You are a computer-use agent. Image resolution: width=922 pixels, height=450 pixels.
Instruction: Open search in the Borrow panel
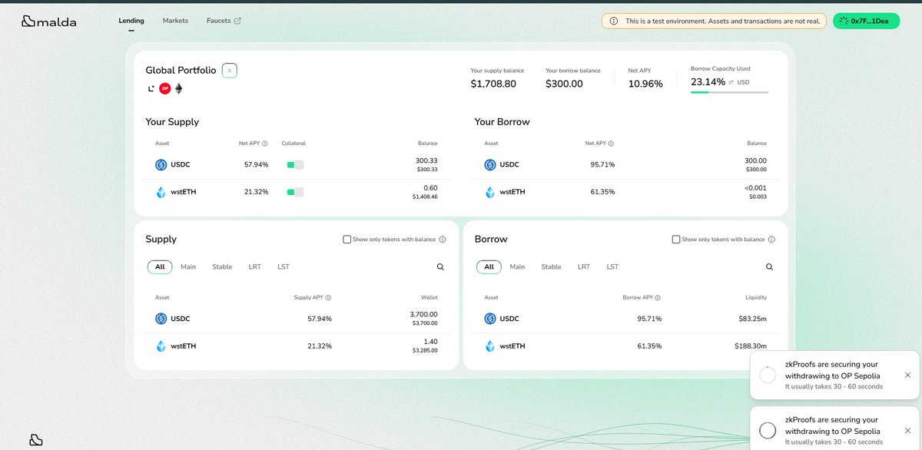(x=769, y=267)
